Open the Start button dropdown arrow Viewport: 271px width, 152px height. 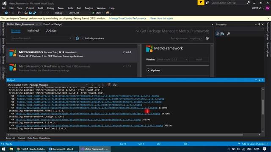pos(102,13)
